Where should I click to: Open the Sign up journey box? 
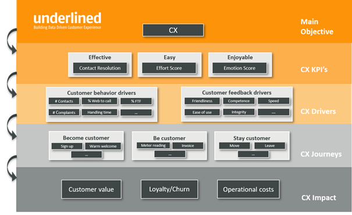67,146
